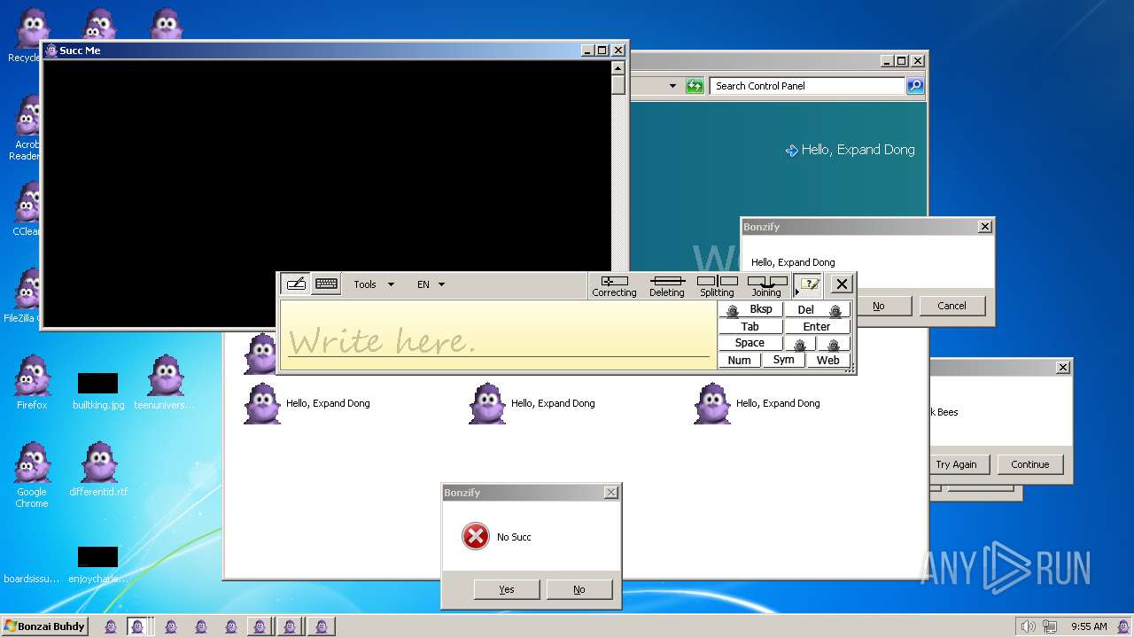Image resolution: width=1134 pixels, height=638 pixels.
Task: Toggle the Sym symbols keypad
Action: tap(783, 360)
